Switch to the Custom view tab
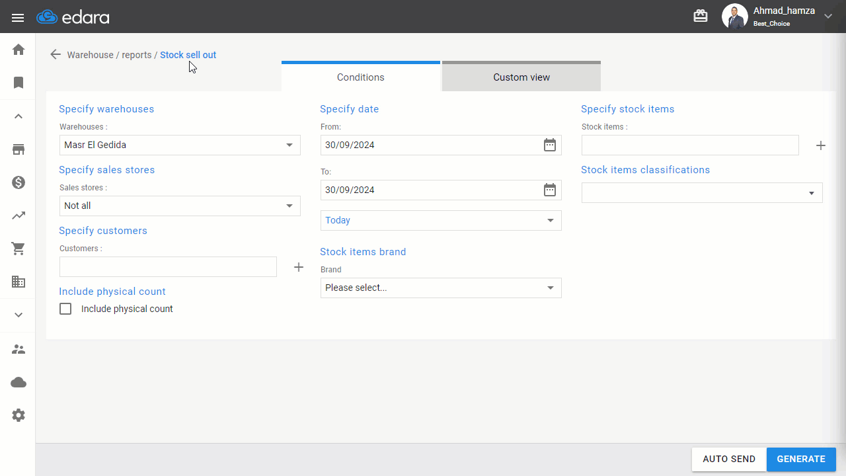 click(521, 77)
